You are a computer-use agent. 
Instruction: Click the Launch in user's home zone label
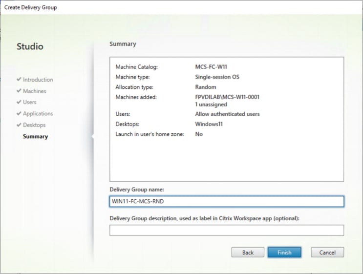(x=150, y=134)
